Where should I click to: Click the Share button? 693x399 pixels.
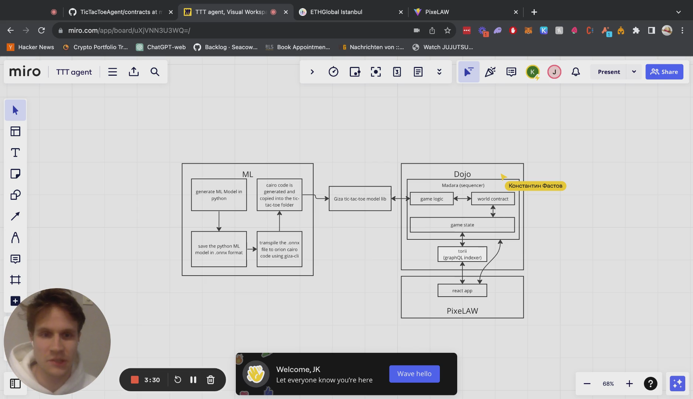tap(664, 72)
